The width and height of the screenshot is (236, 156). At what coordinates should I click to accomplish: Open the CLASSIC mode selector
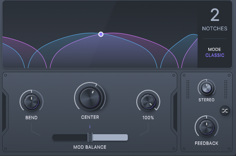[215, 55]
